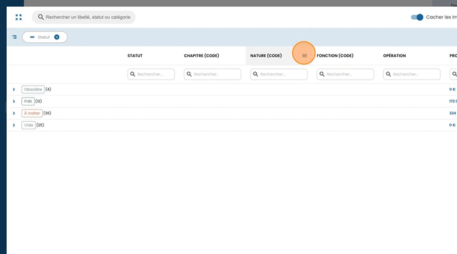Click the search icon in Opération filter
457x254 pixels.
click(388, 74)
